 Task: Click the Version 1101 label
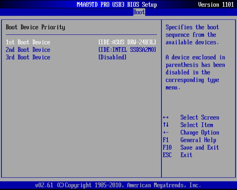tap(216, 4)
